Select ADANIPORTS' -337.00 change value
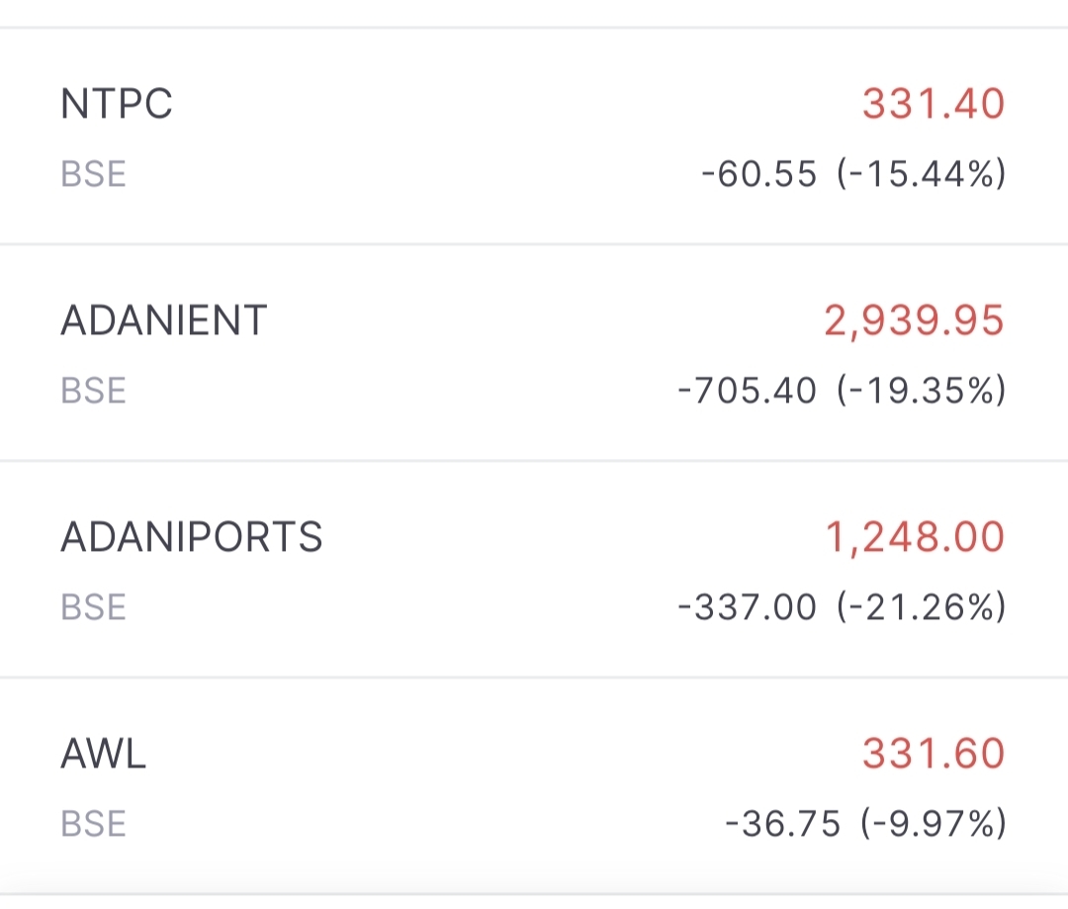 pos(748,606)
